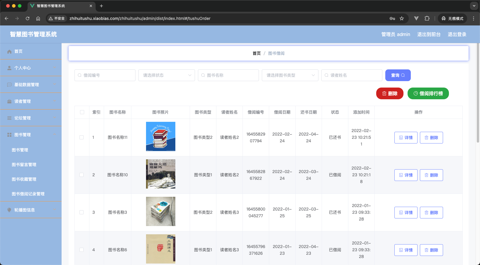The width and height of the screenshot is (480, 265).
Task: Open 图书留言管理 submenu item
Action: point(31,165)
